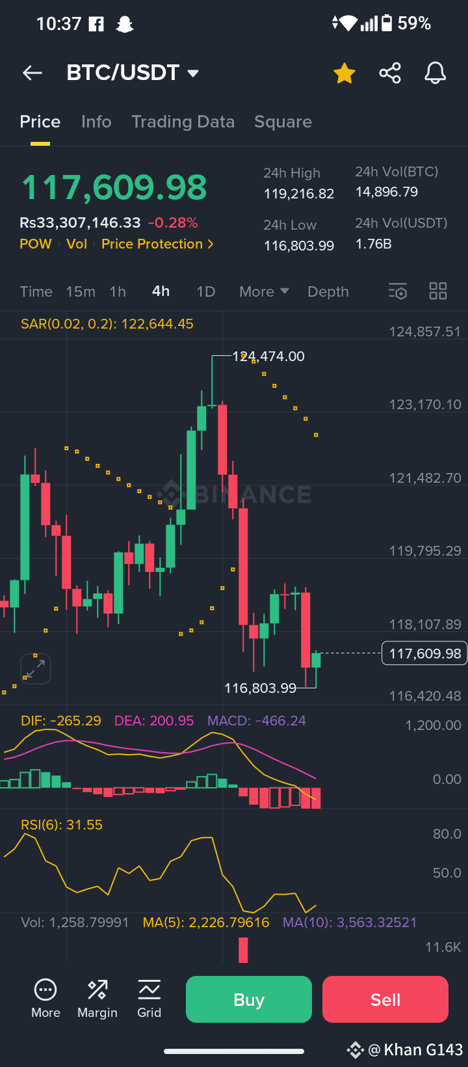Open the share icon
The height and width of the screenshot is (1067, 468).
click(x=390, y=73)
